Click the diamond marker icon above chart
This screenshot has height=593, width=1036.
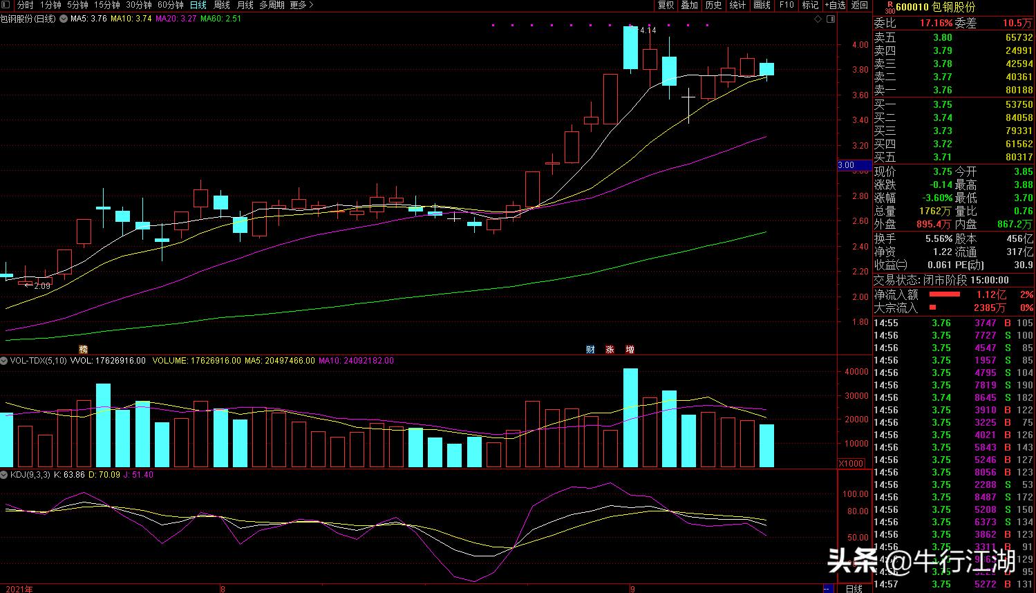tap(819, 19)
